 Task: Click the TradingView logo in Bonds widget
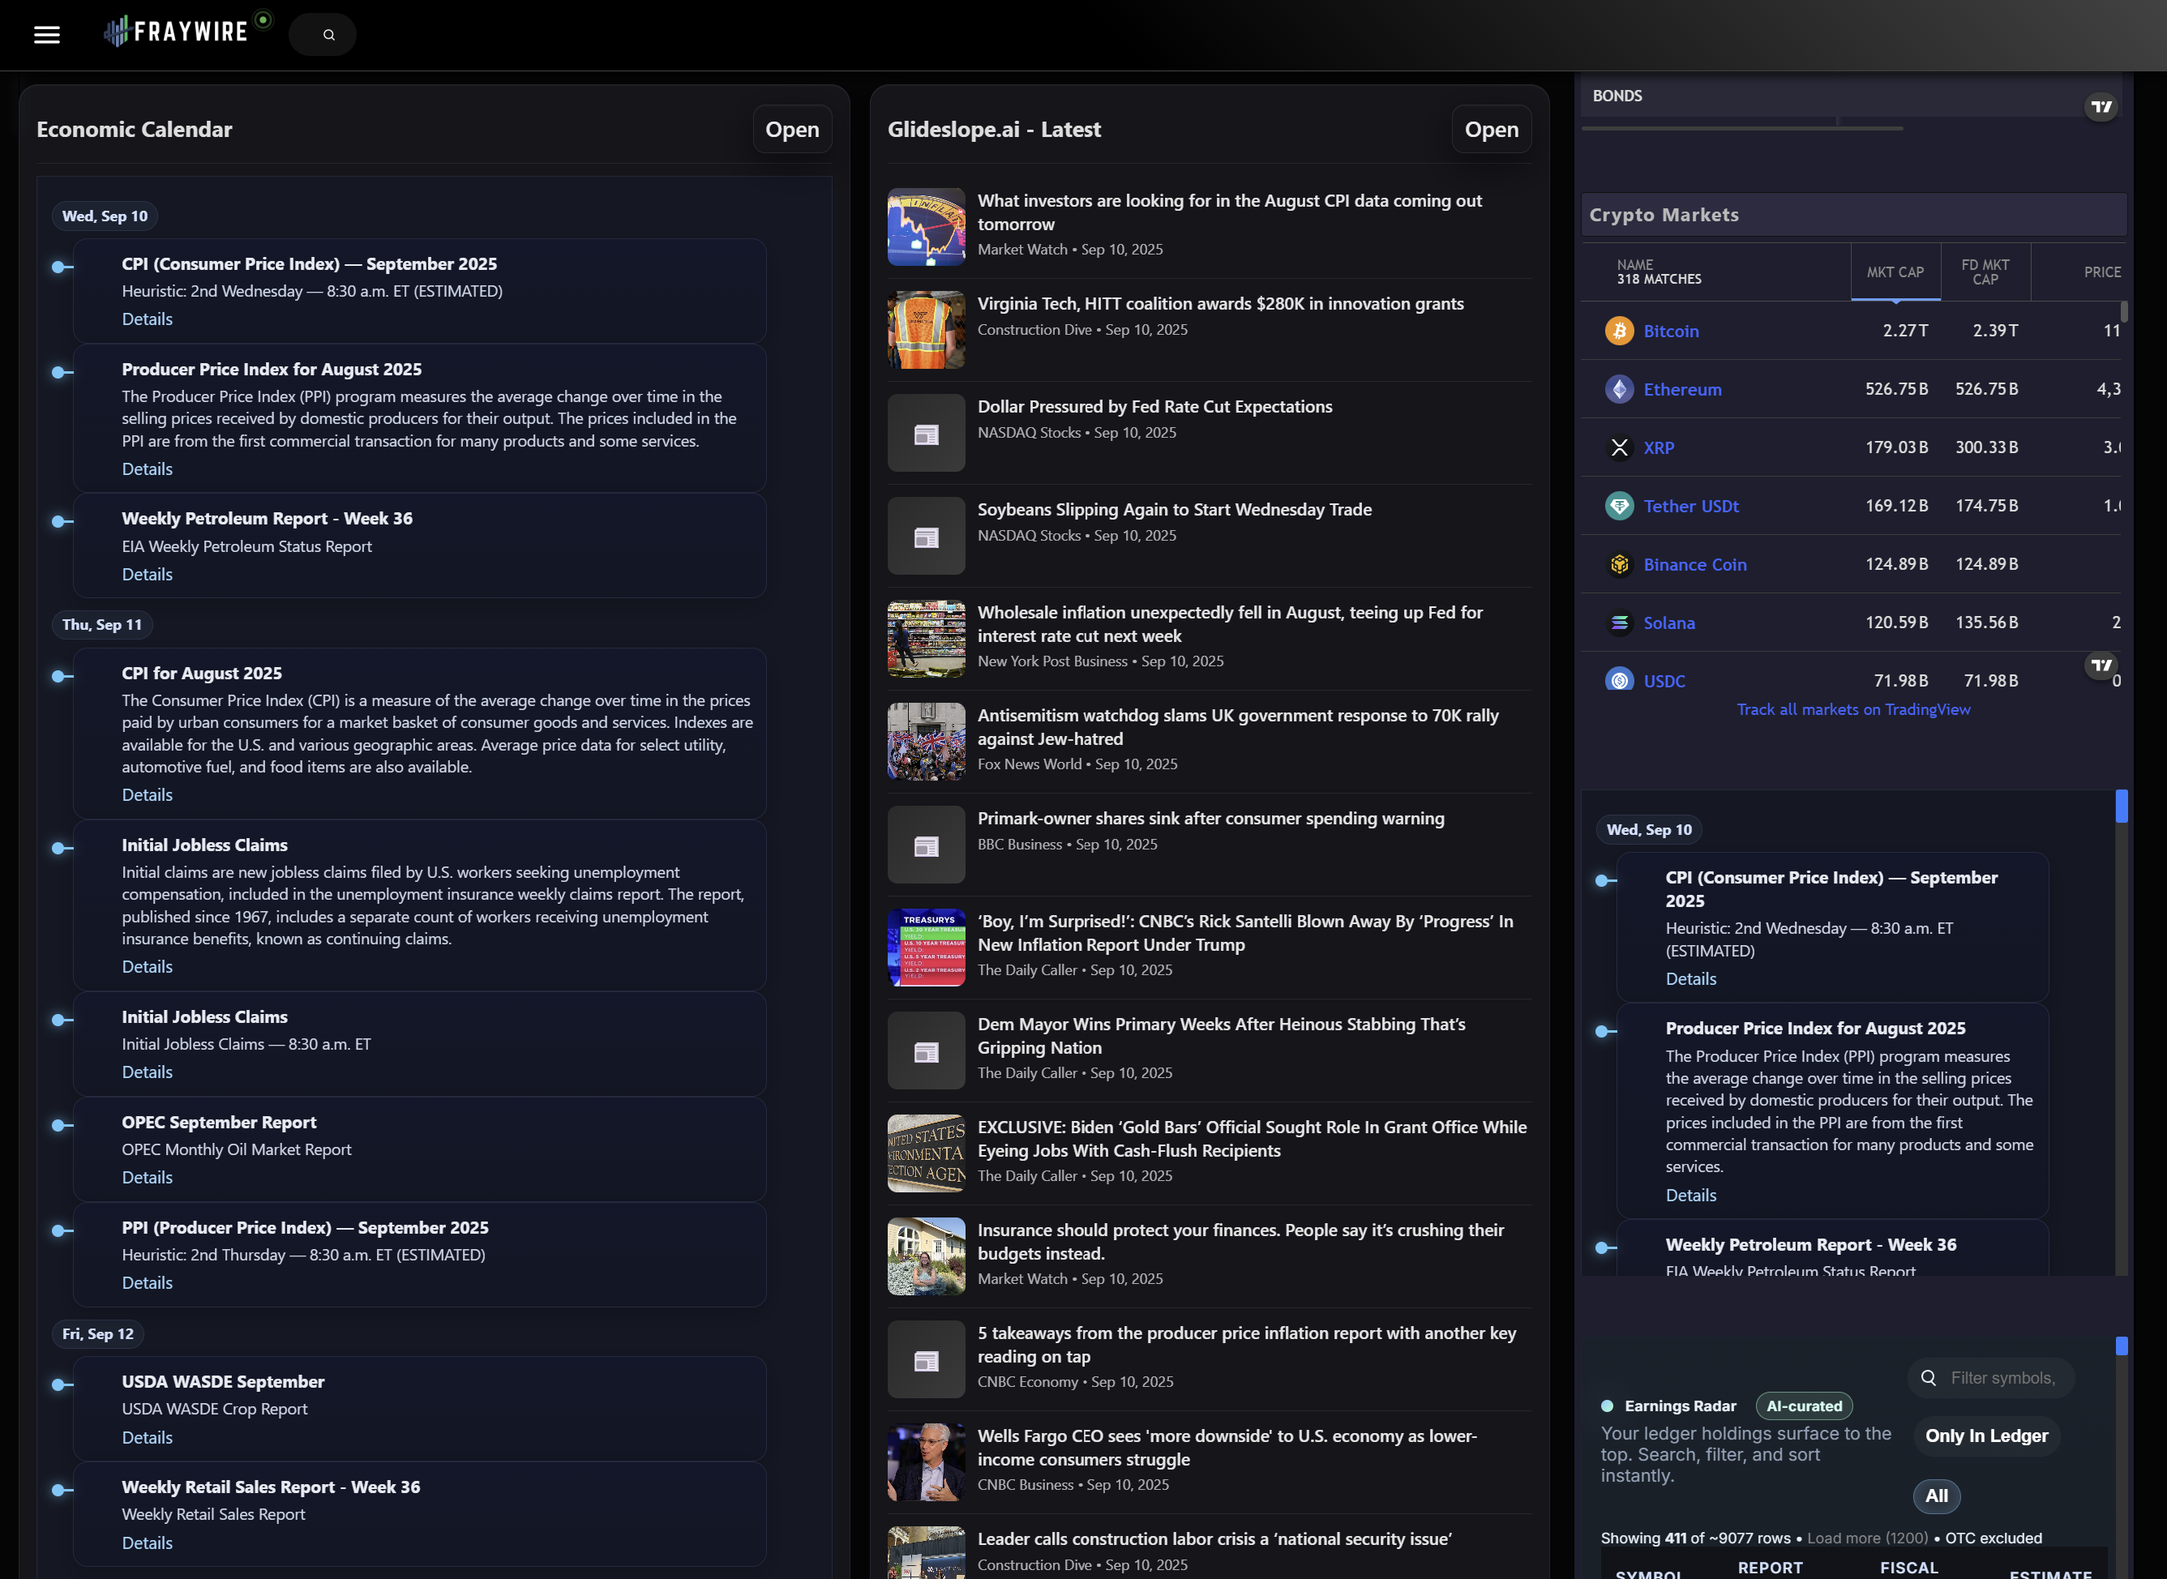tap(2101, 106)
